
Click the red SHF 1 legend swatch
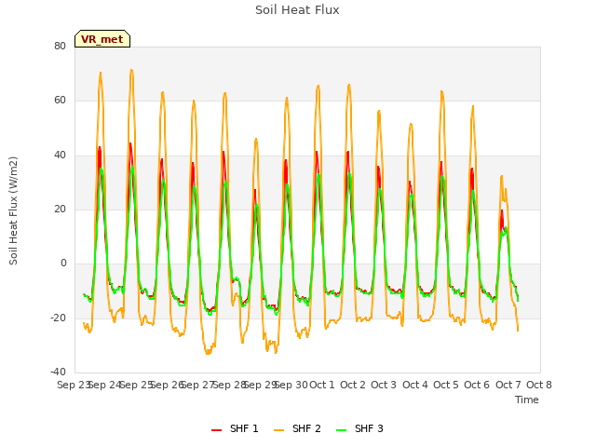click(216, 430)
